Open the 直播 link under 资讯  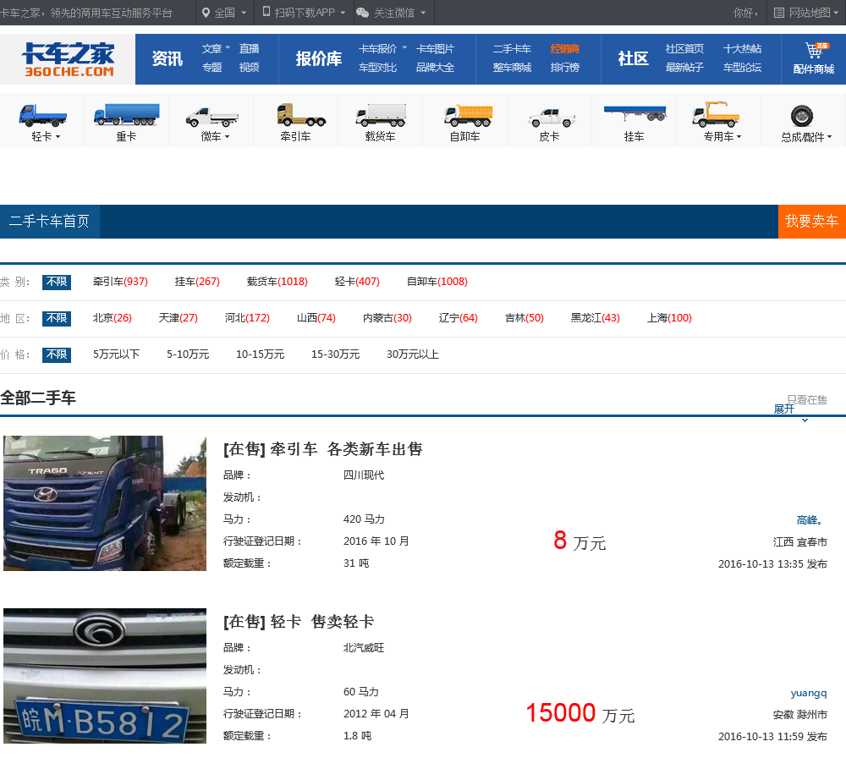pos(249,48)
